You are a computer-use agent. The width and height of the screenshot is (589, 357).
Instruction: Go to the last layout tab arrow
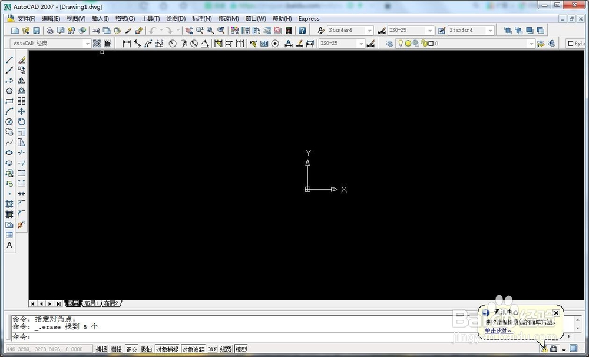(x=58, y=303)
